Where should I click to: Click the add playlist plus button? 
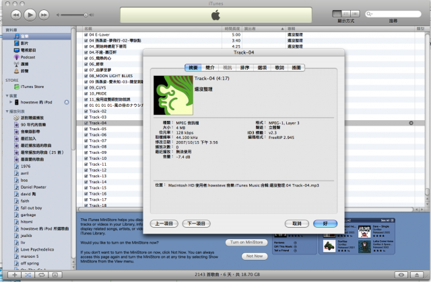point(14,275)
